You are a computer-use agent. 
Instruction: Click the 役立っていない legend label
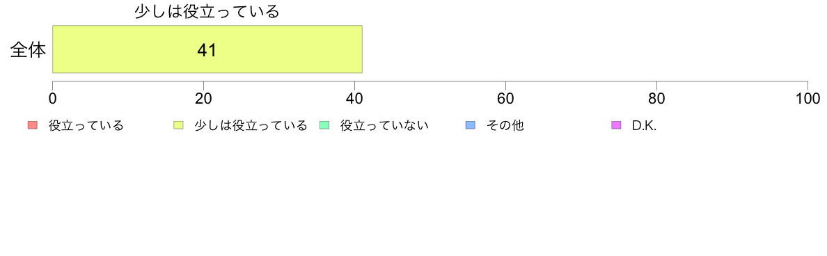384,125
